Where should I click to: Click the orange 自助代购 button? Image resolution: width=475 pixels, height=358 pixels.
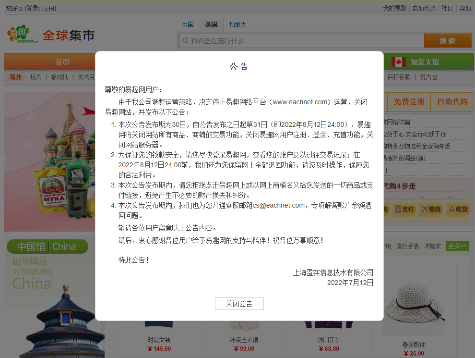tap(452, 102)
